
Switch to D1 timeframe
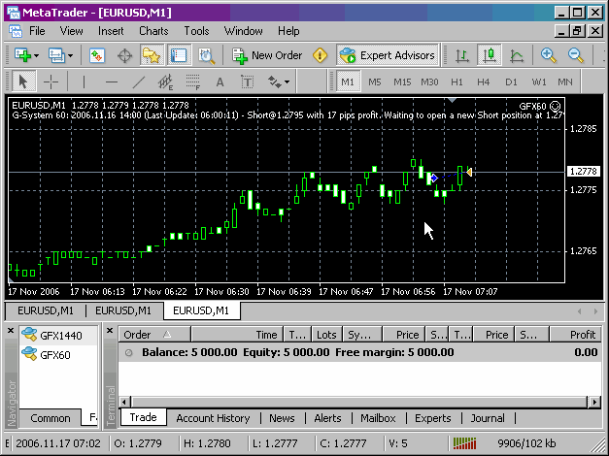tap(511, 81)
